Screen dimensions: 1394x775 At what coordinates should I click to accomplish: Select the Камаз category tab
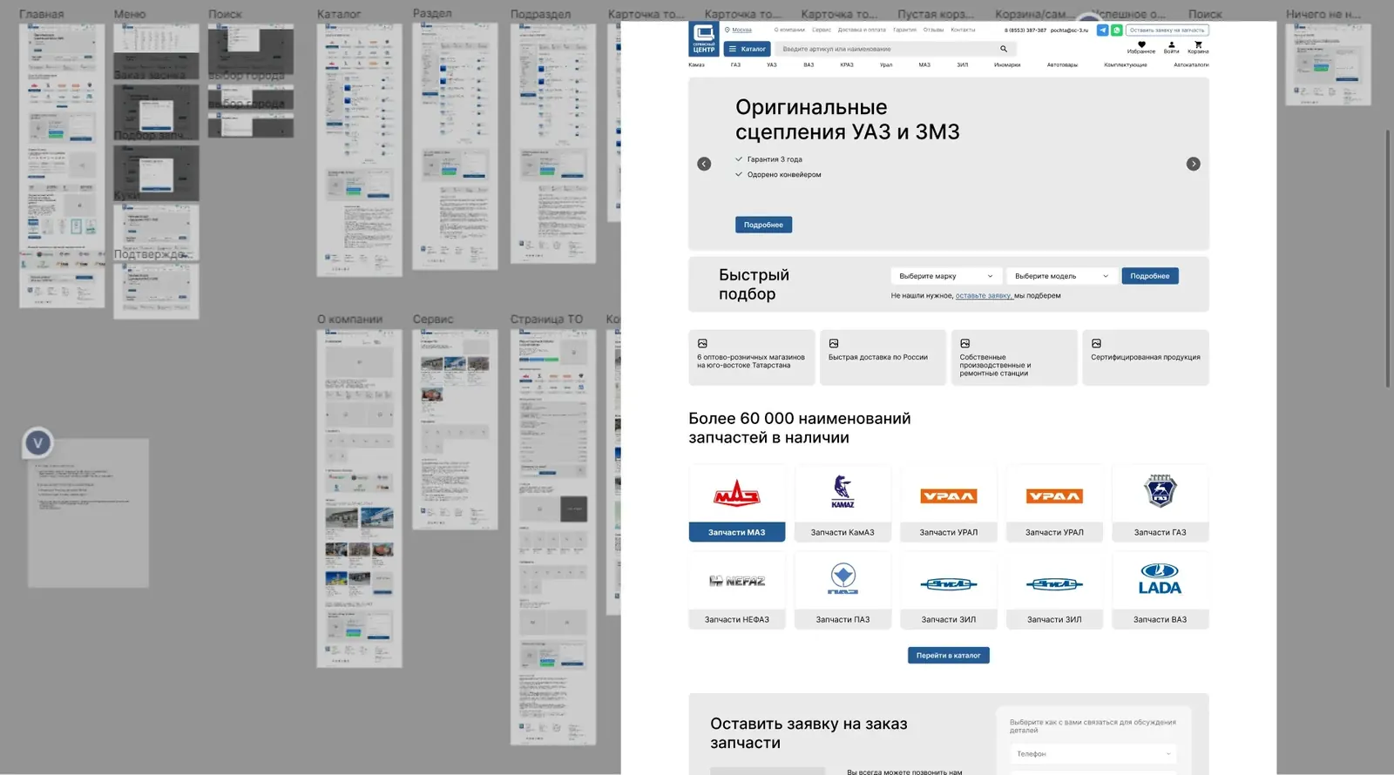[696, 64]
